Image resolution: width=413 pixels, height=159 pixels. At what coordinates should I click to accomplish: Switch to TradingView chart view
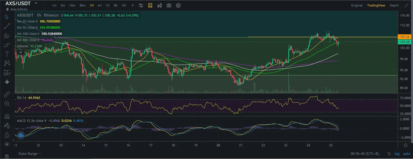(376, 5)
